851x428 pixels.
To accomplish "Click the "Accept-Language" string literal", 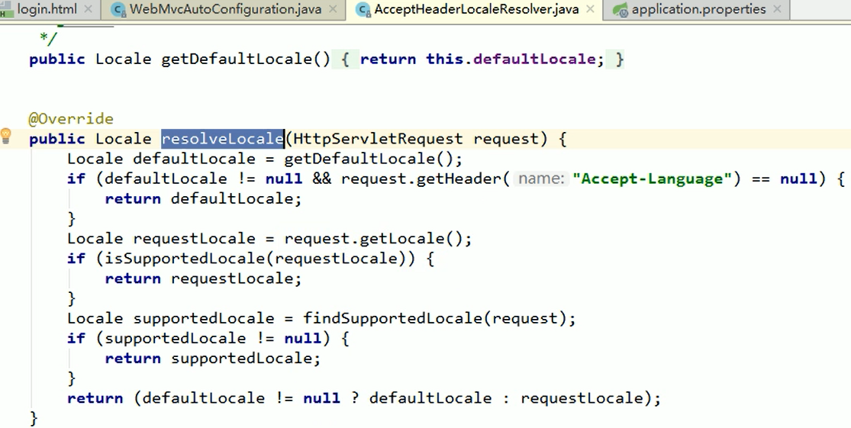I will (652, 179).
